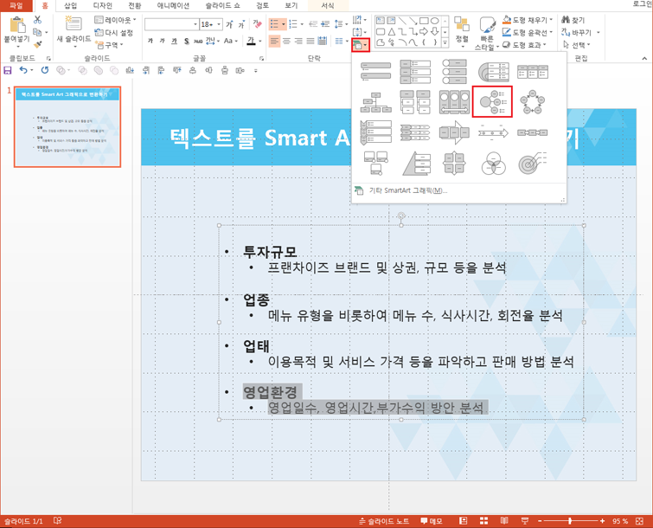Toggle Align Right paragraph alignment
Viewport: 653px width, 528px height.
(x=298, y=41)
